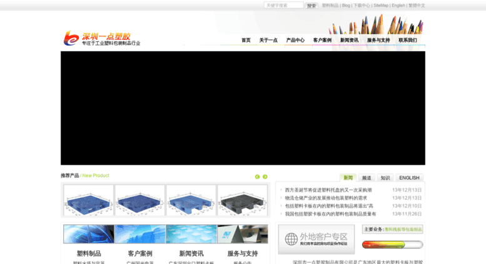This screenshot has height=264, width=486.
Task: Show next recommended products with right arrow
Action: click(265, 177)
